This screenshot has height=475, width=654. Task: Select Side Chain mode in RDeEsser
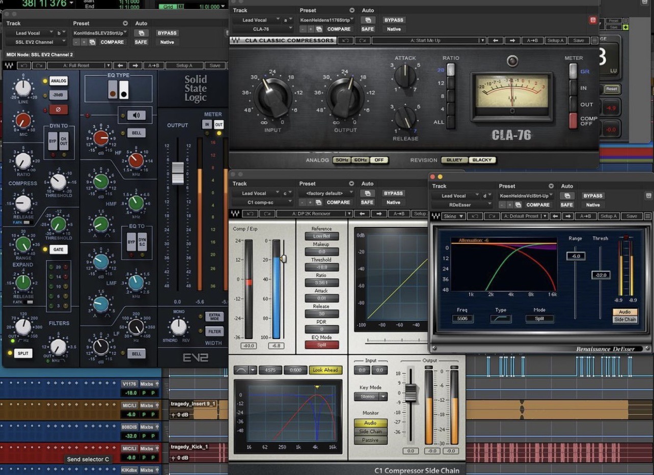(x=625, y=320)
